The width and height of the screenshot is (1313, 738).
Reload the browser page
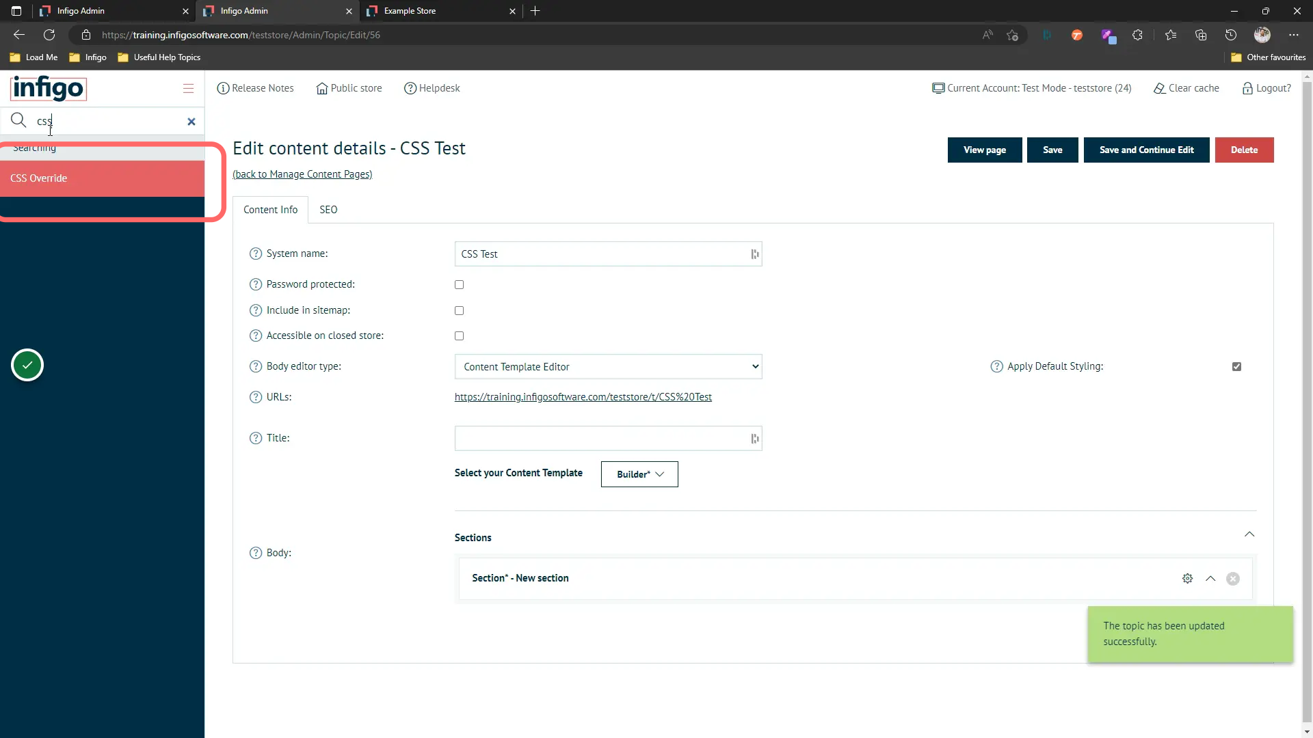pyautogui.click(x=49, y=35)
